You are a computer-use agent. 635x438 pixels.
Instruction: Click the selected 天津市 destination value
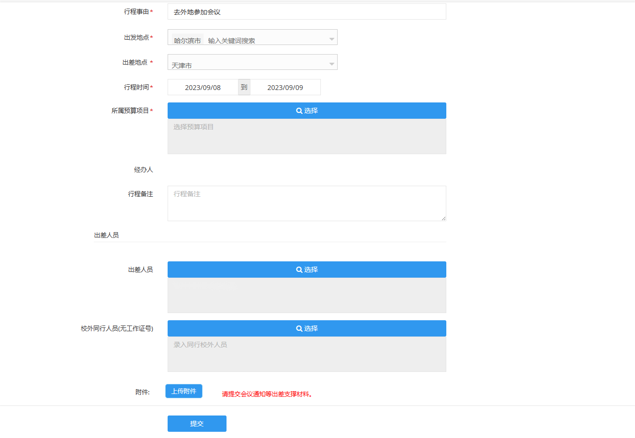click(x=182, y=65)
